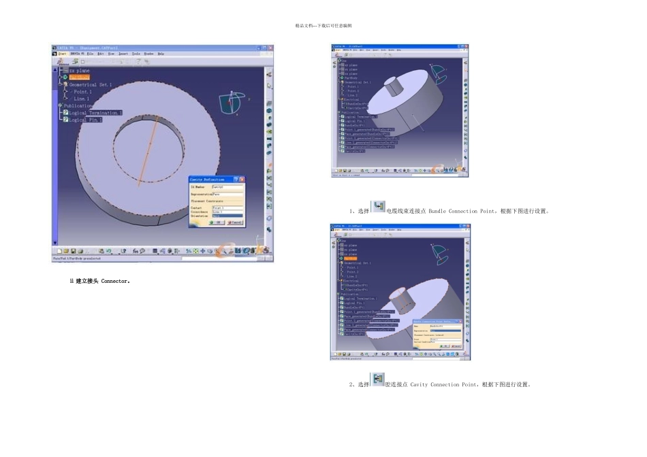
Task: Click the Bundle Connection Point icon in step 1
Action: click(378, 206)
